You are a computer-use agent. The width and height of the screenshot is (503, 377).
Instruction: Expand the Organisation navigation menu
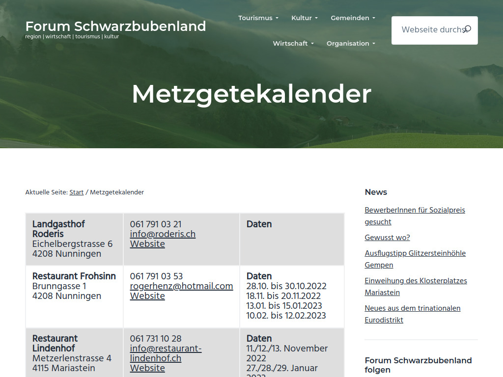coord(350,43)
